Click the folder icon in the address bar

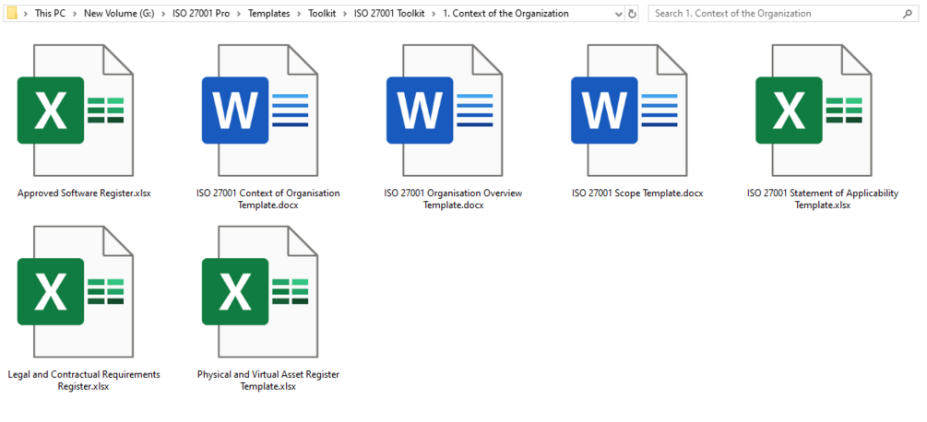(x=12, y=14)
